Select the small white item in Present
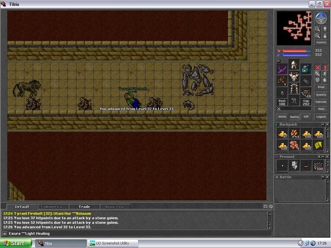 coord(283,166)
